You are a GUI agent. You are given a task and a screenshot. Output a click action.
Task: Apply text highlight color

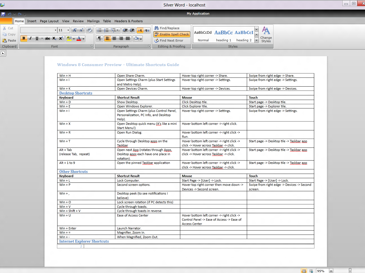click(69, 39)
